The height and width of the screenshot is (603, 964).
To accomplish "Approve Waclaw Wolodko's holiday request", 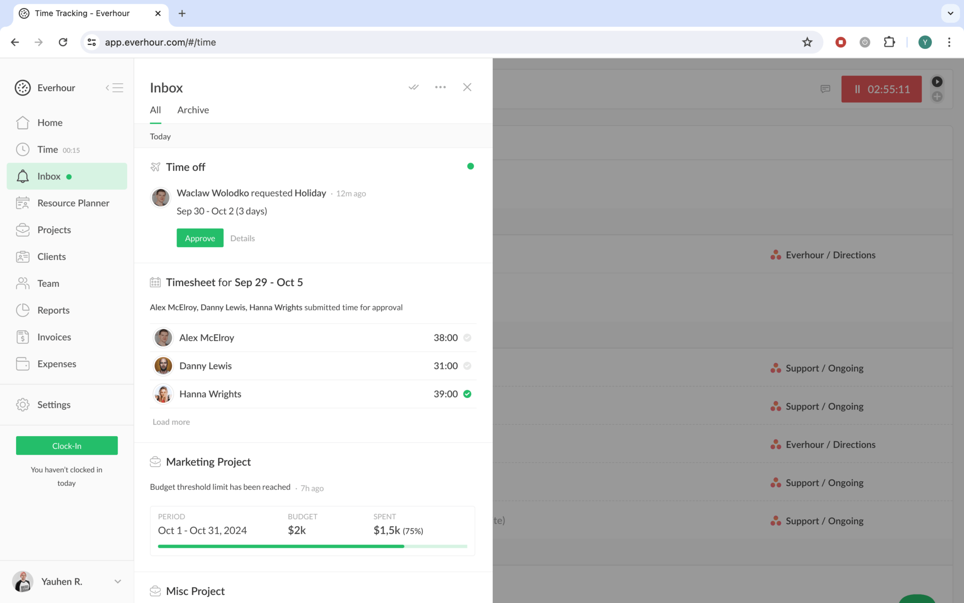I will [x=200, y=238].
